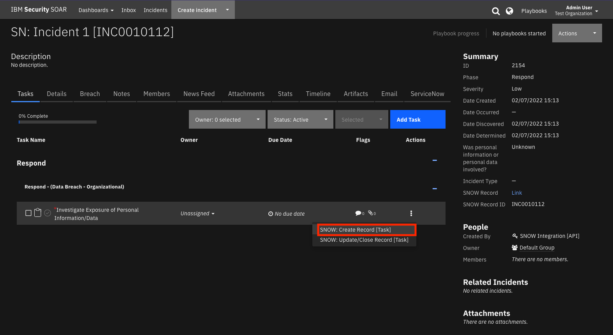The image size is (613, 335).
Task: Switch to the Details tab
Action: [x=57, y=94]
